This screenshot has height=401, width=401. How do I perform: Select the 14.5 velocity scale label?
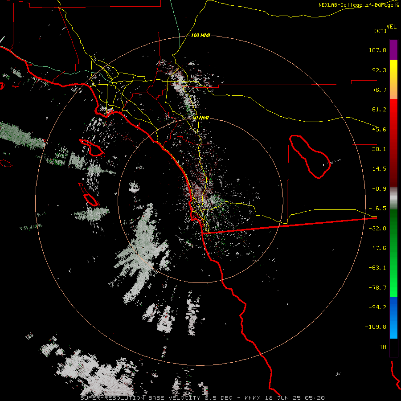coord(379,169)
